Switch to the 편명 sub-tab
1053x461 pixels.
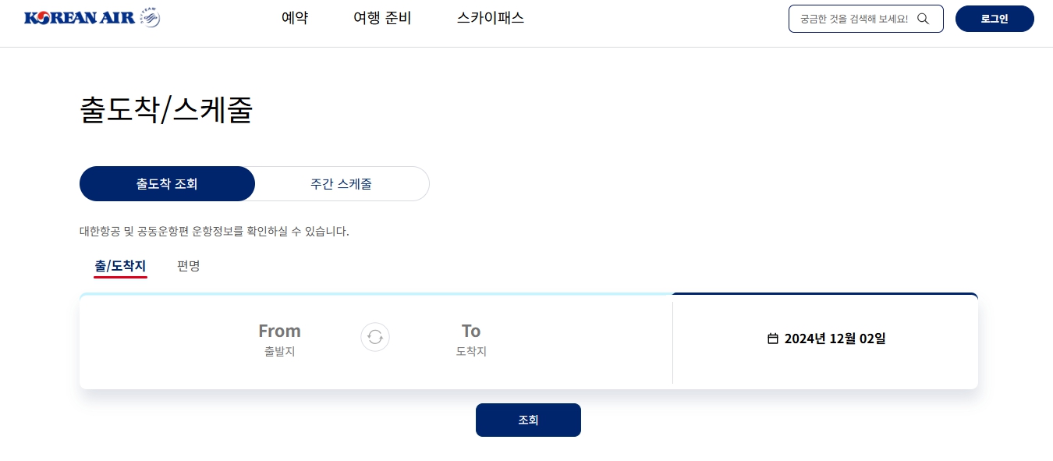188,266
